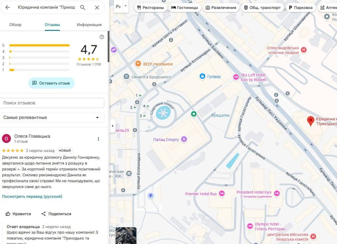Open the satellite layers thumbnail
Screen dimensions: 337x244
tap(126, 235)
